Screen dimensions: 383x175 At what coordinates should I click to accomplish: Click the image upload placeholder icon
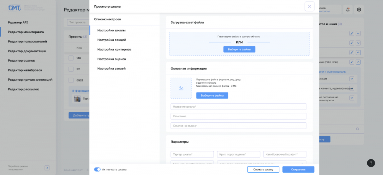pyautogui.click(x=181, y=88)
